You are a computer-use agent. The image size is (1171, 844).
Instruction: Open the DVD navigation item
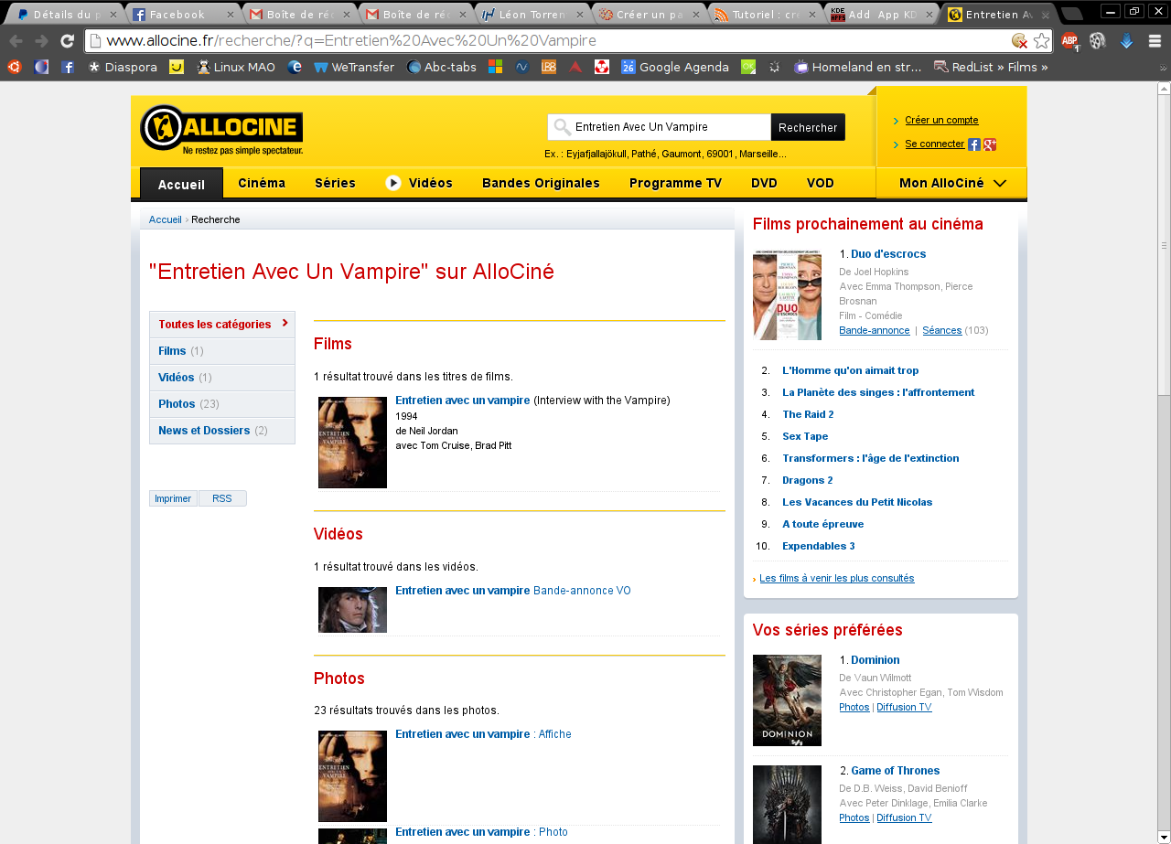click(x=764, y=183)
